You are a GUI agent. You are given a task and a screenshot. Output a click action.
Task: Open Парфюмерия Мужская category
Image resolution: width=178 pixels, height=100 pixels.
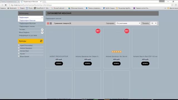pyautogui.click(x=28, y=23)
